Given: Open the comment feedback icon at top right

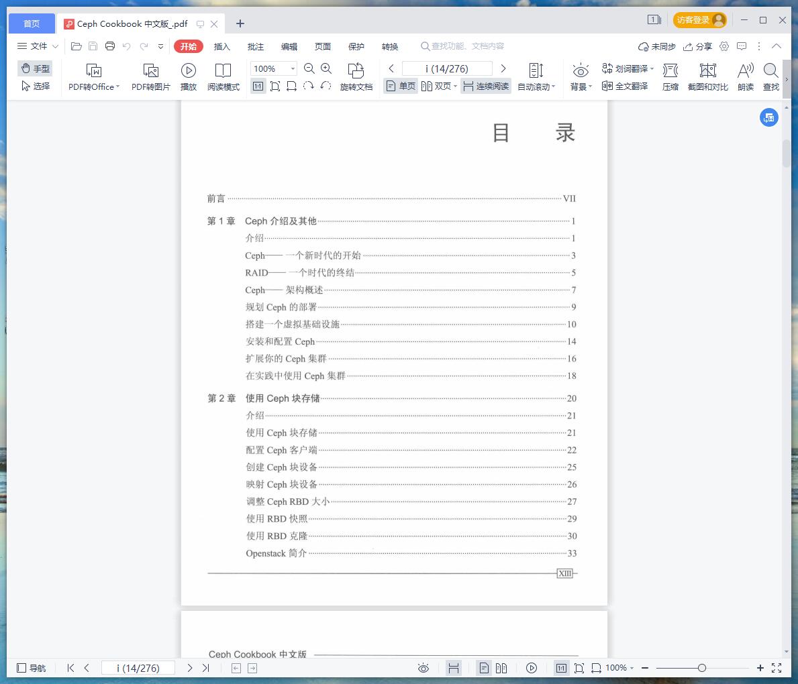Looking at the screenshot, I should pos(742,46).
